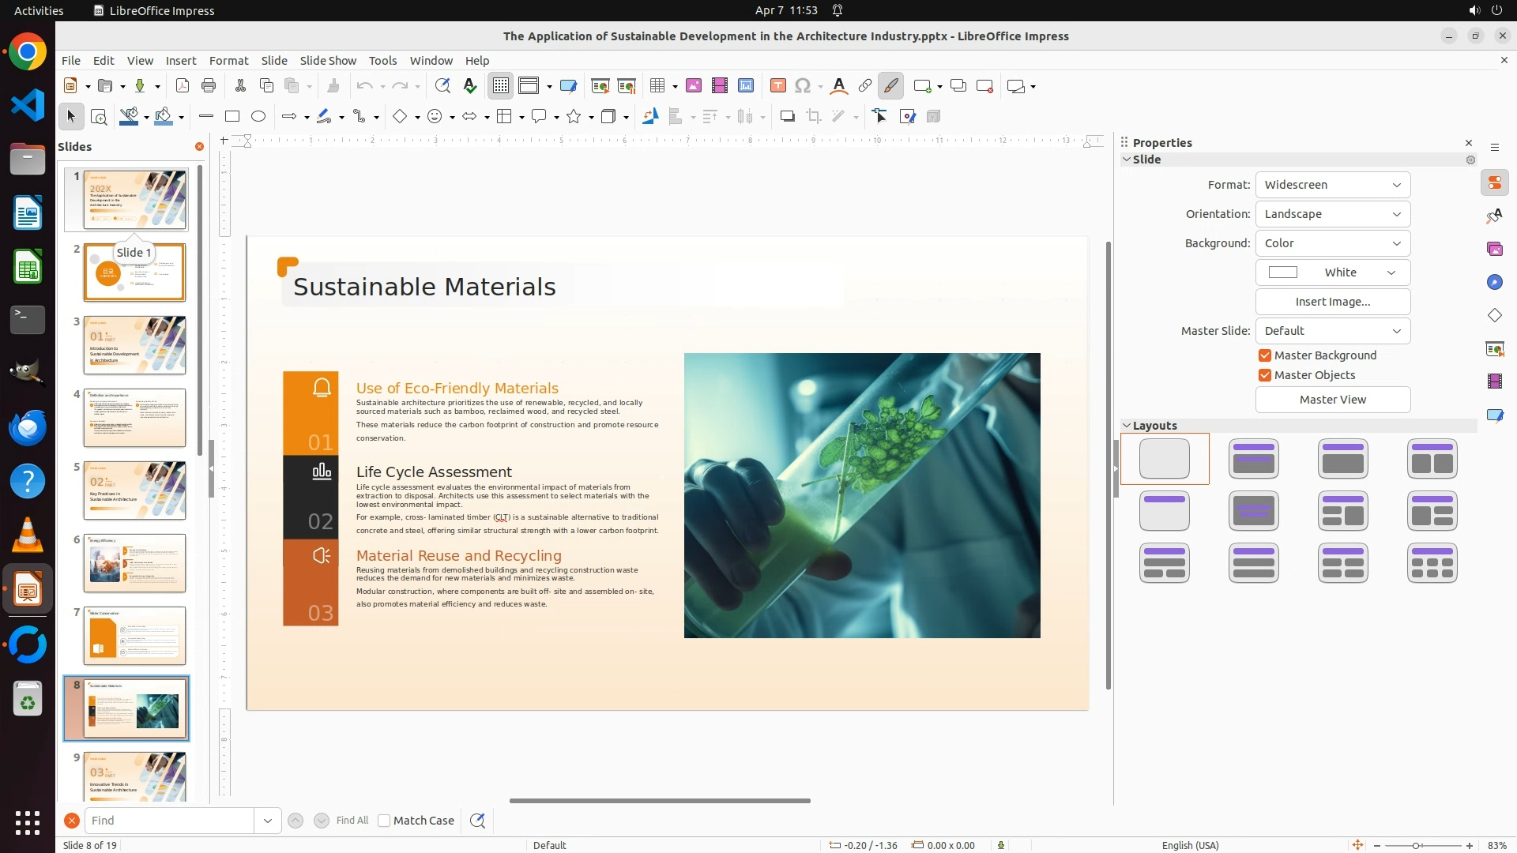Screen dimensions: 1517x853
Task: Uncheck the Master Objects checkbox
Action: click(1265, 375)
